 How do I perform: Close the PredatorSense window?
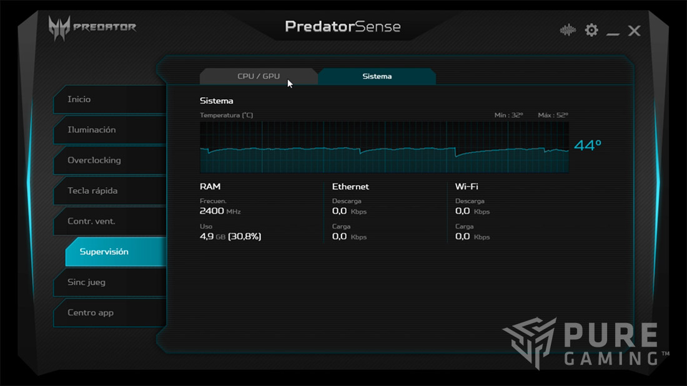(634, 31)
